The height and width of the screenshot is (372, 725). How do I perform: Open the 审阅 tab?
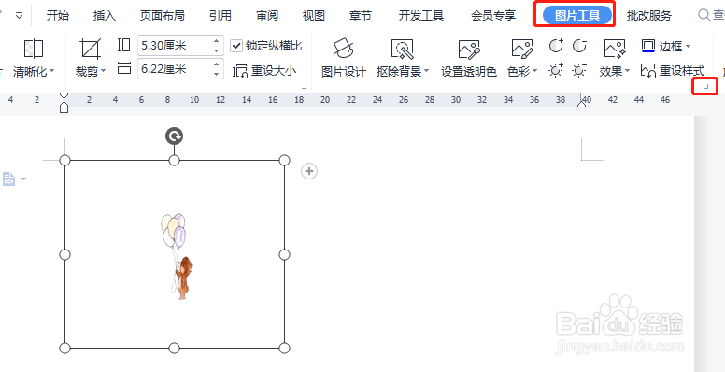click(267, 16)
